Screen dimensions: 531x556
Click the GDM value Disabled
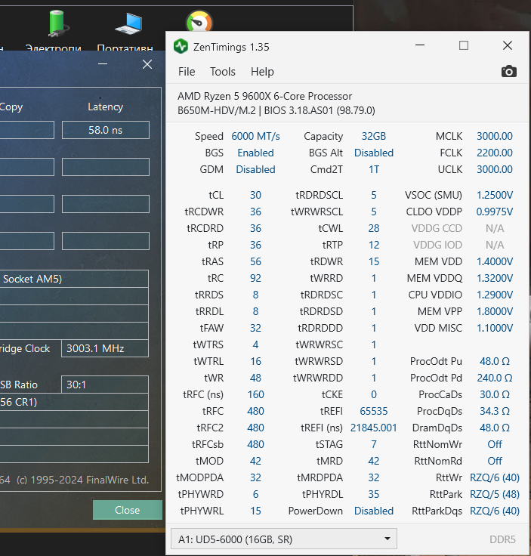pyautogui.click(x=255, y=169)
